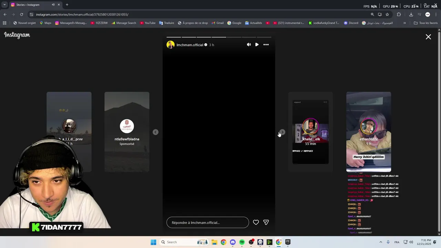Go back with the browser back arrow
The width and height of the screenshot is (441, 248).
[x=5, y=14]
